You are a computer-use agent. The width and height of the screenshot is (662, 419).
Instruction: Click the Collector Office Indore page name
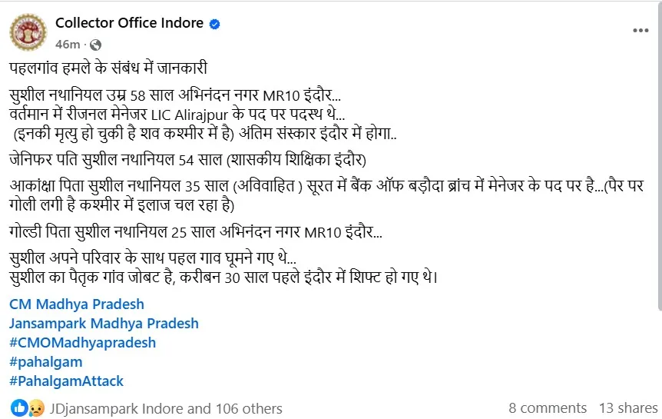point(129,23)
